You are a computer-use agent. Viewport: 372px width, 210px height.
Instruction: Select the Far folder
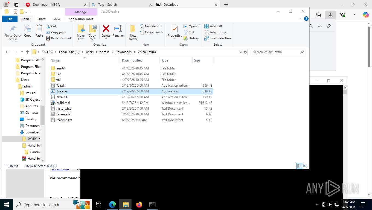point(131,74)
